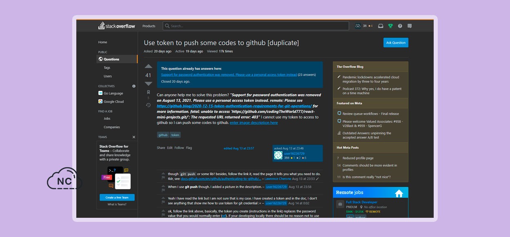Bookmark this question
Screen dimensions: 510x237
(x=148, y=92)
